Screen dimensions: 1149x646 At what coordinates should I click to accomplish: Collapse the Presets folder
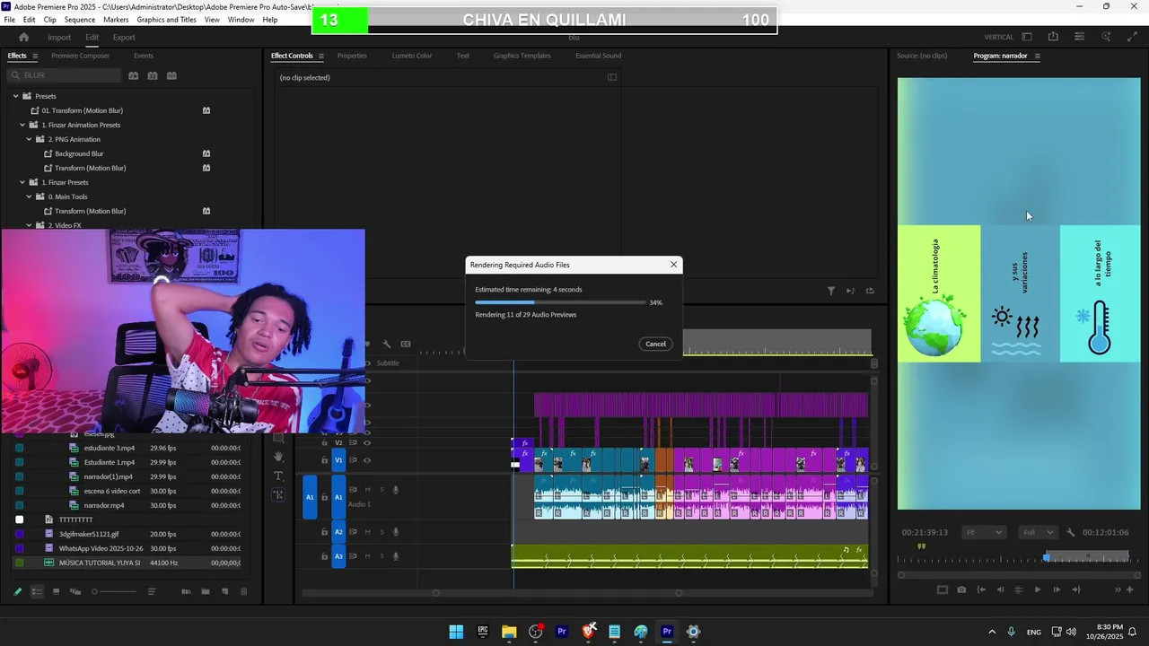[15, 96]
